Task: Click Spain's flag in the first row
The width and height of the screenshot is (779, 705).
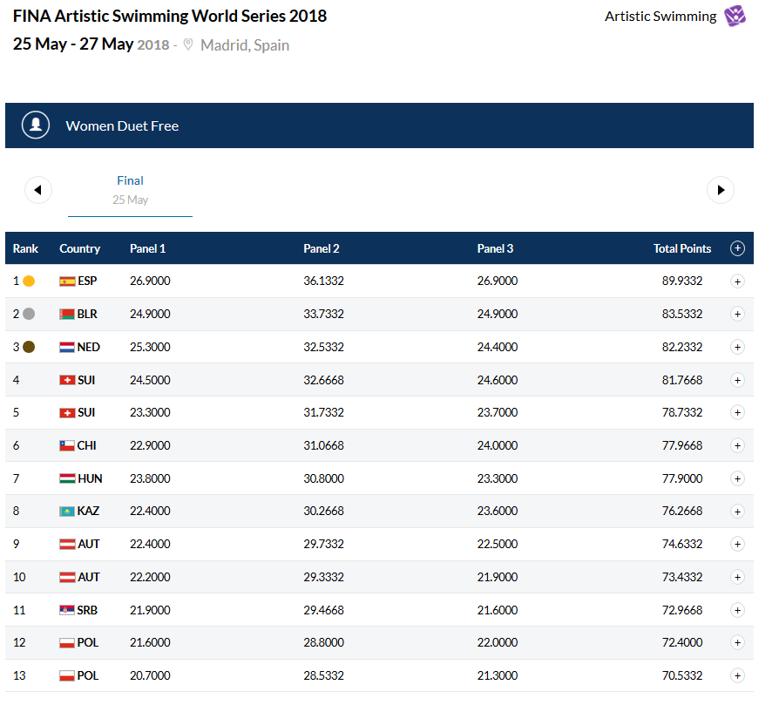Action: click(67, 281)
